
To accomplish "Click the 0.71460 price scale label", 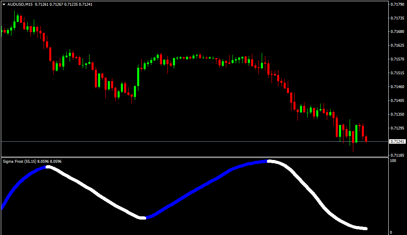I will click(x=397, y=87).
